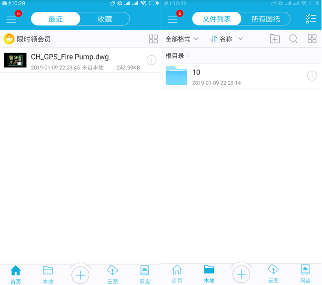Tap file size 242.99KB text

coord(128,68)
